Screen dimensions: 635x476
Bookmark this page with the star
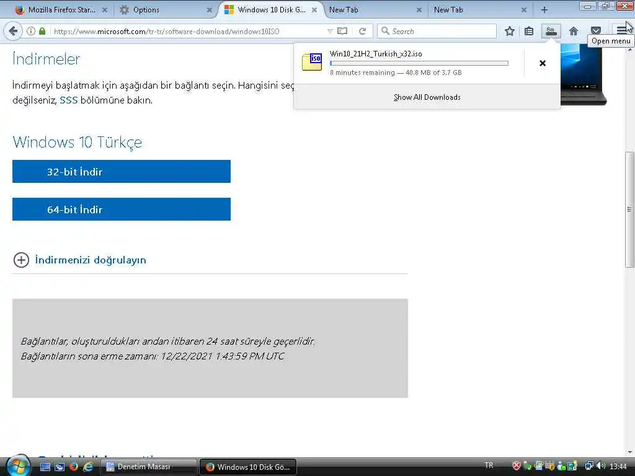pyautogui.click(x=510, y=31)
